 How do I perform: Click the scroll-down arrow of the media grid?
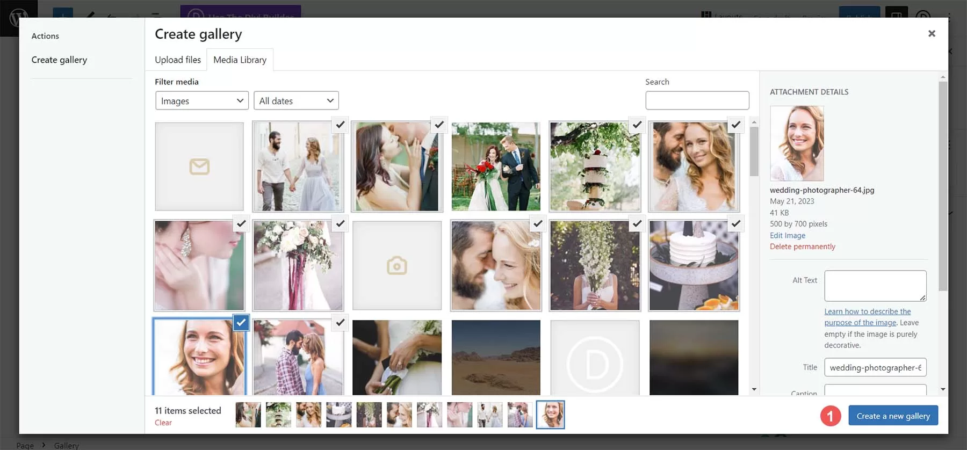click(754, 389)
